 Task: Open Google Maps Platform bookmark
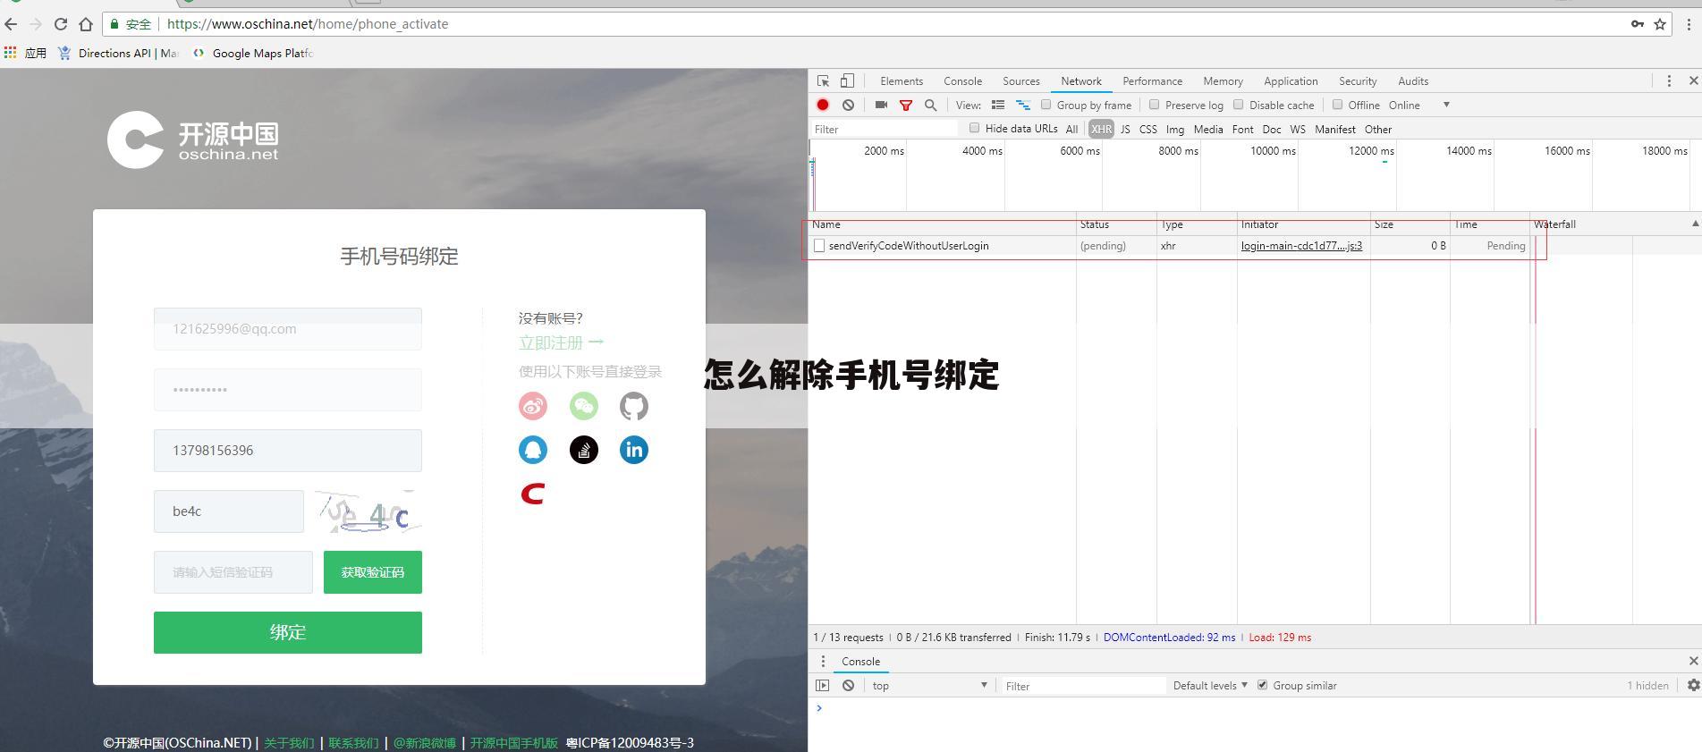click(252, 53)
